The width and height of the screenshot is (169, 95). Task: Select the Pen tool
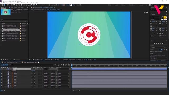[22, 5]
